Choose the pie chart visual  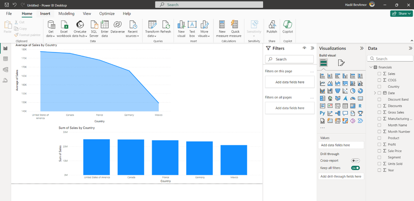click(353, 91)
